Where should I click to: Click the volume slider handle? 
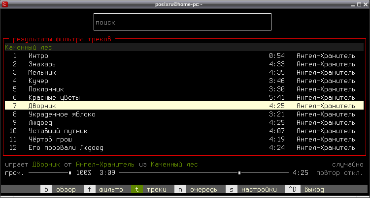[x=70, y=173]
